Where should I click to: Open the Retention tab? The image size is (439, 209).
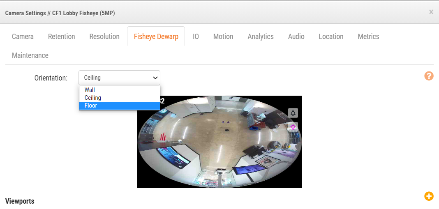(x=61, y=37)
